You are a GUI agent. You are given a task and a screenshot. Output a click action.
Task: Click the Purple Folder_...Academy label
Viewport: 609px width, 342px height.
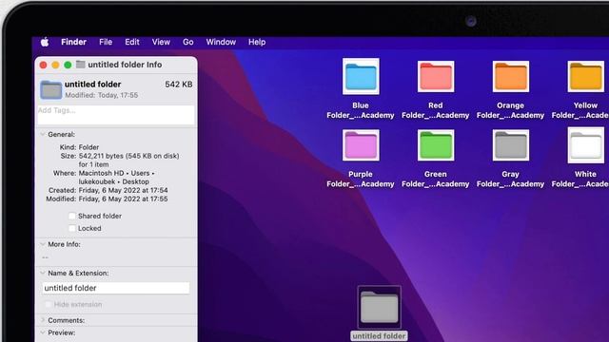coord(361,180)
